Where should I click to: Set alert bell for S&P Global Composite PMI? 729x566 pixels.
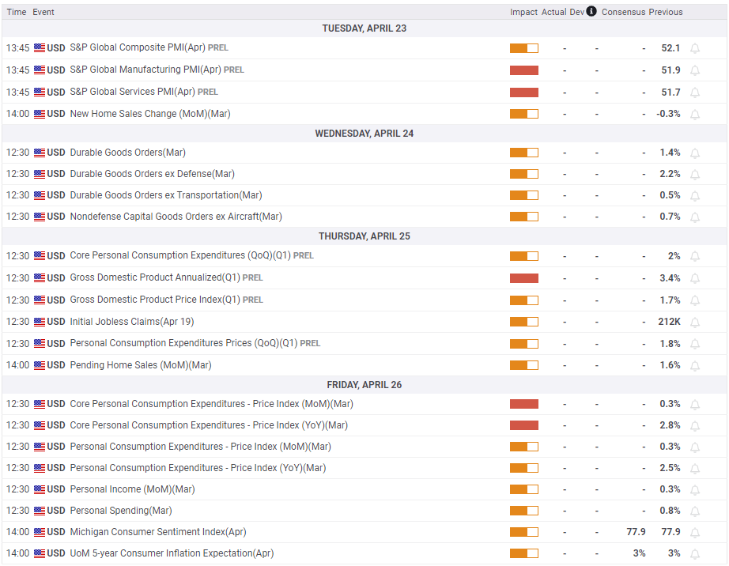(x=694, y=48)
